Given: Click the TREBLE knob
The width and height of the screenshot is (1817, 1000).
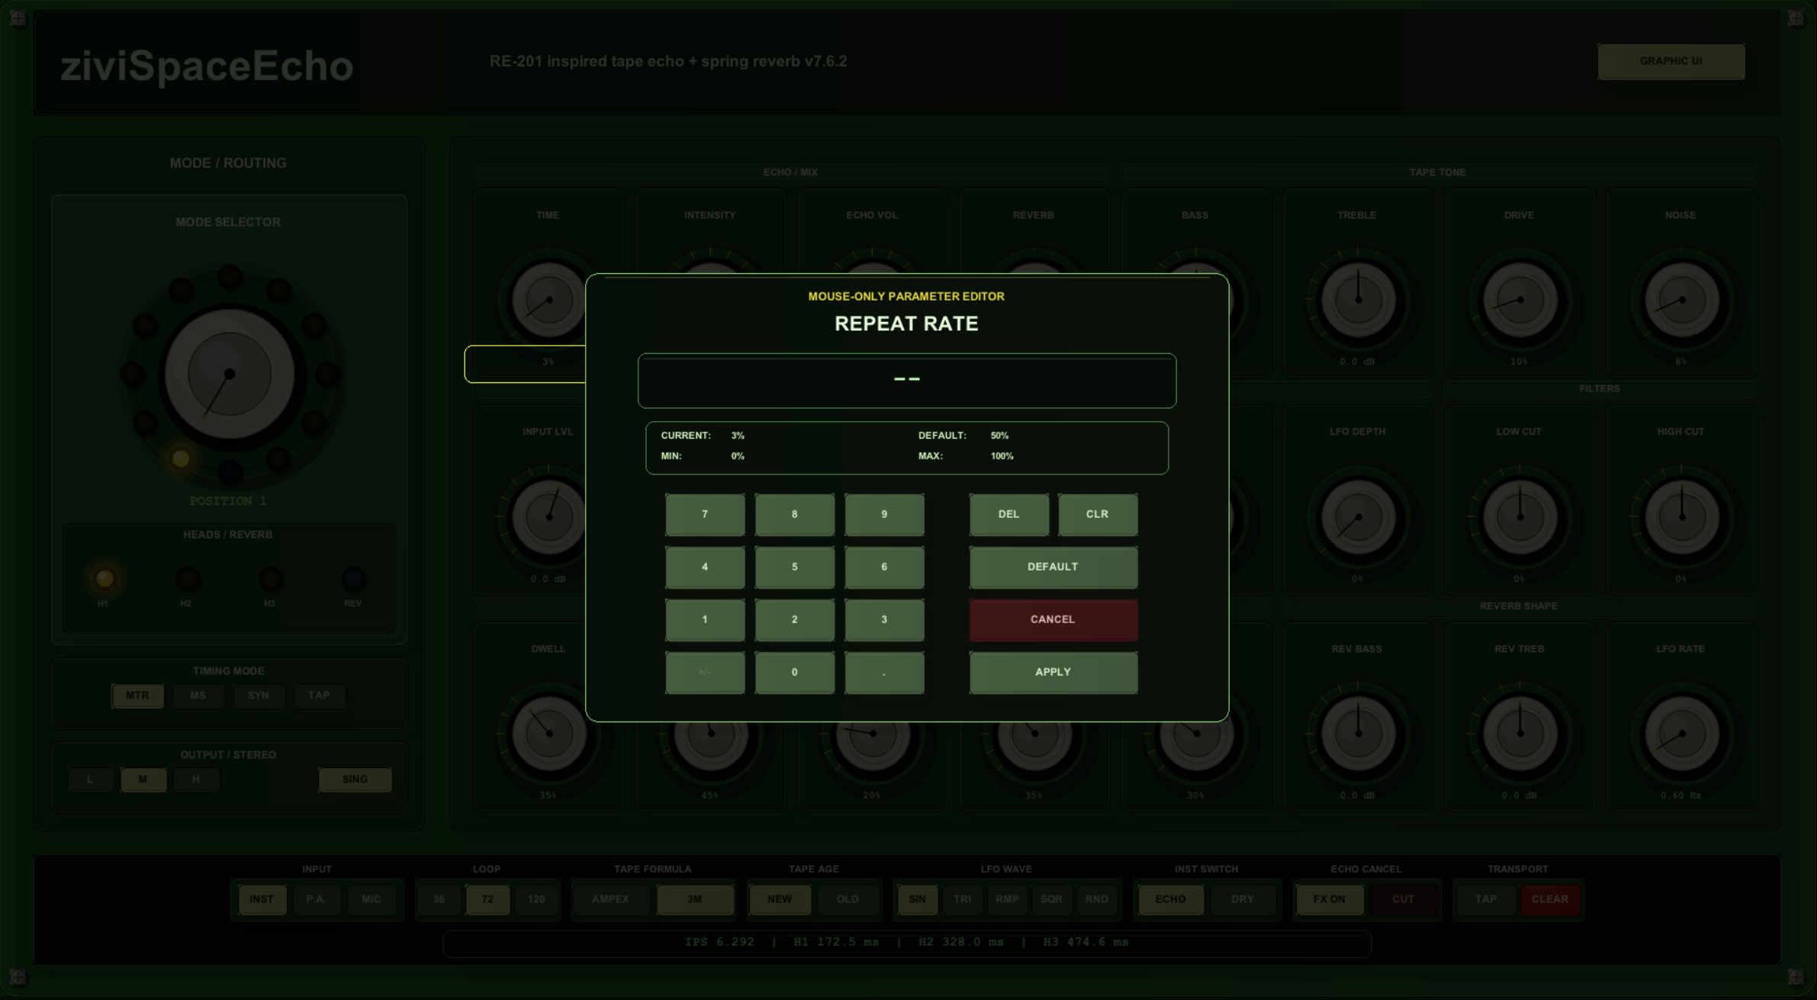Looking at the screenshot, I should coord(1358,300).
